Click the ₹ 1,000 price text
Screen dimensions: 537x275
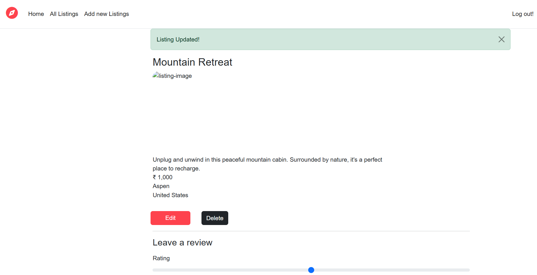162,177
